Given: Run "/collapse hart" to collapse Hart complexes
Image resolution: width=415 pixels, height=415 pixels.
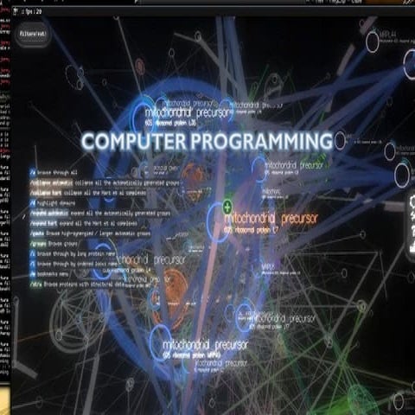Looking at the screenshot, I should [x=87, y=193].
